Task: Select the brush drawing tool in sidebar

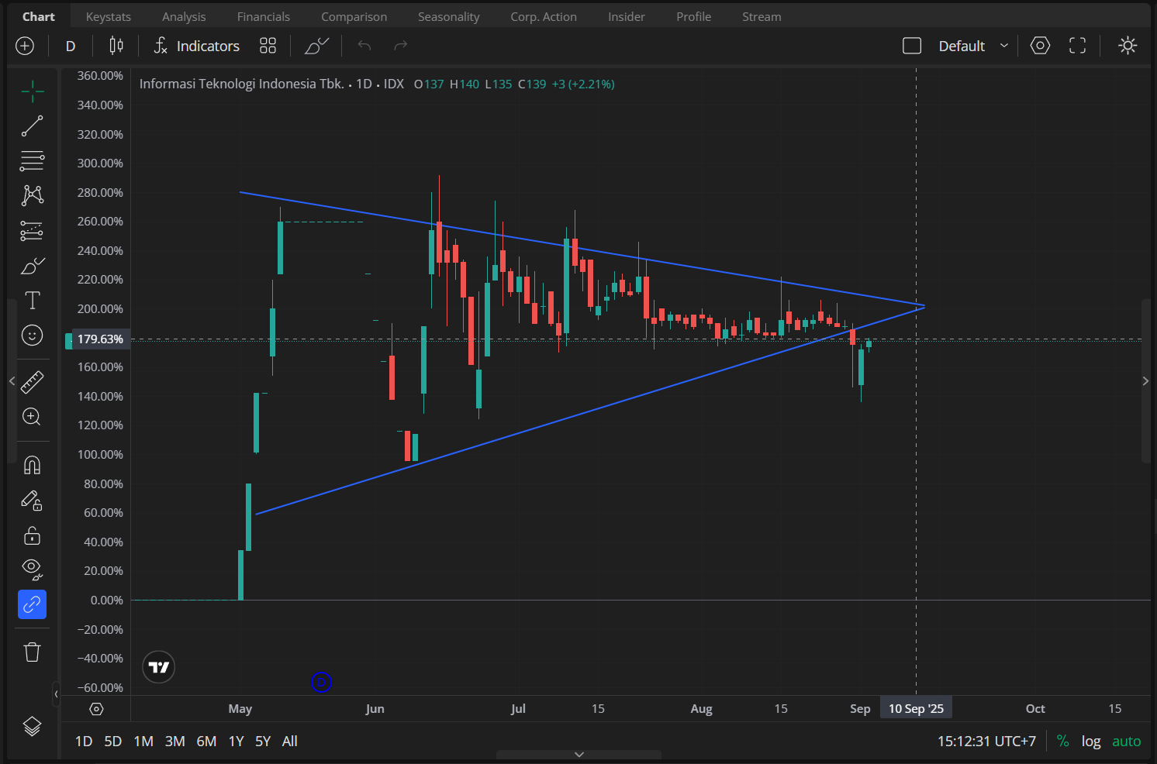Action: point(32,266)
